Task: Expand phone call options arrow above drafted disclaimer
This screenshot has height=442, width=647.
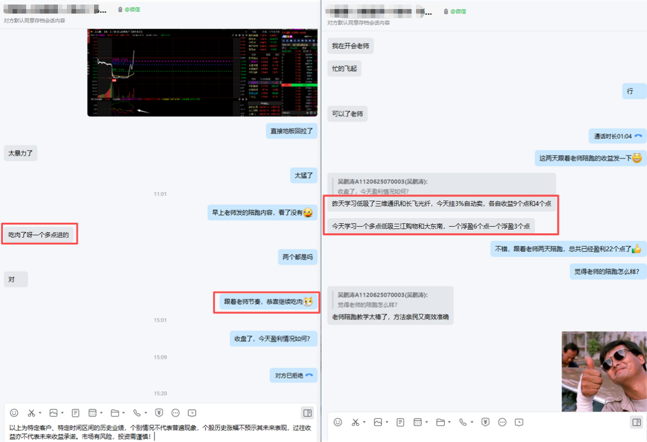Action: pos(146,413)
